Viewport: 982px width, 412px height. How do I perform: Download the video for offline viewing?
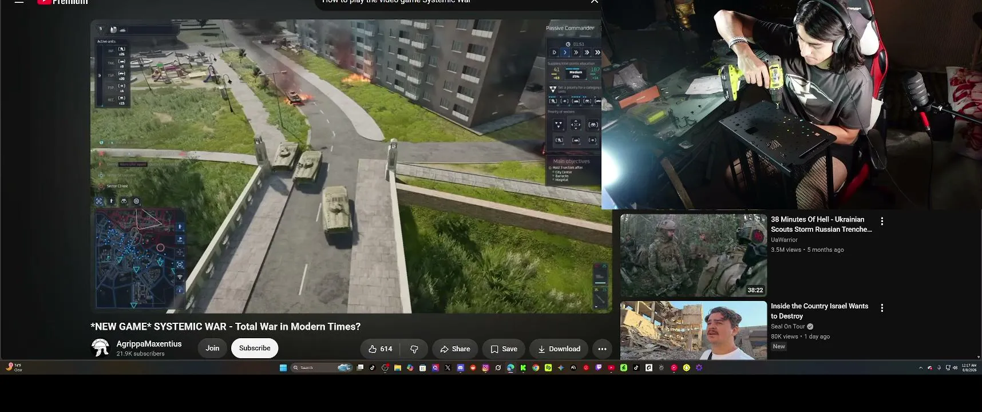(x=559, y=349)
